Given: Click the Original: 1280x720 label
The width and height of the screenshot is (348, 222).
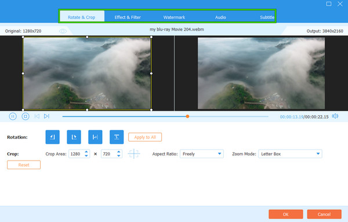Looking at the screenshot, I should point(23,31).
